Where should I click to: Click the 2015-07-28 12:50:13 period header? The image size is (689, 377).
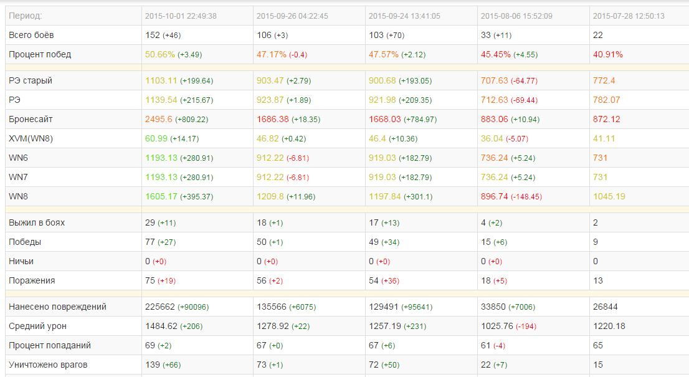click(629, 16)
